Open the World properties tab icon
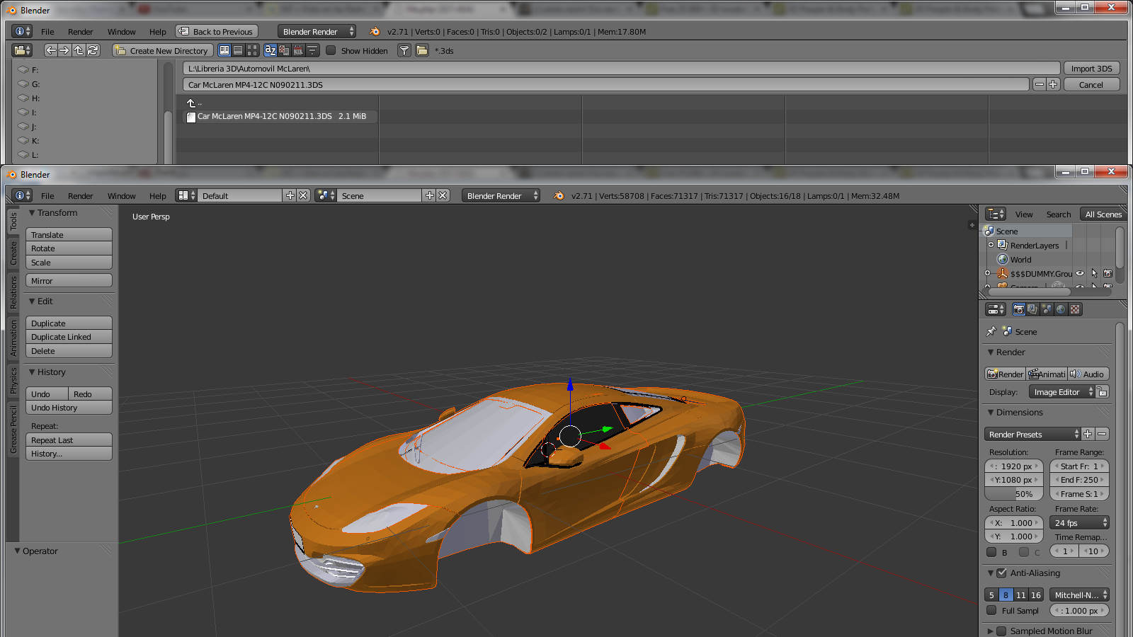Image resolution: width=1133 pixels, height=637 pixels. point(1061,309)
